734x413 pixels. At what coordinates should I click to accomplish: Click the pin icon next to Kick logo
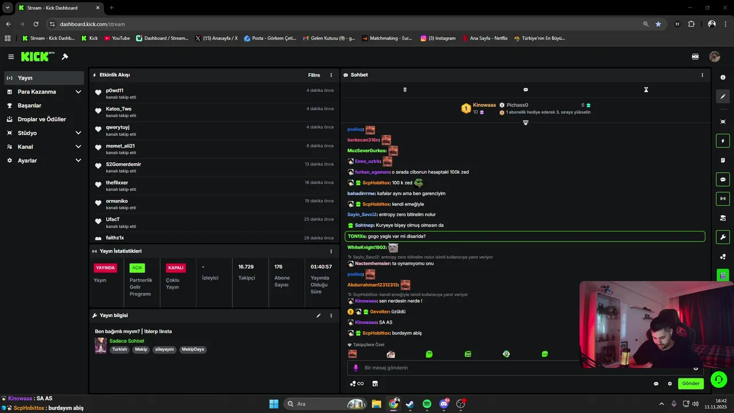[65, 57]
